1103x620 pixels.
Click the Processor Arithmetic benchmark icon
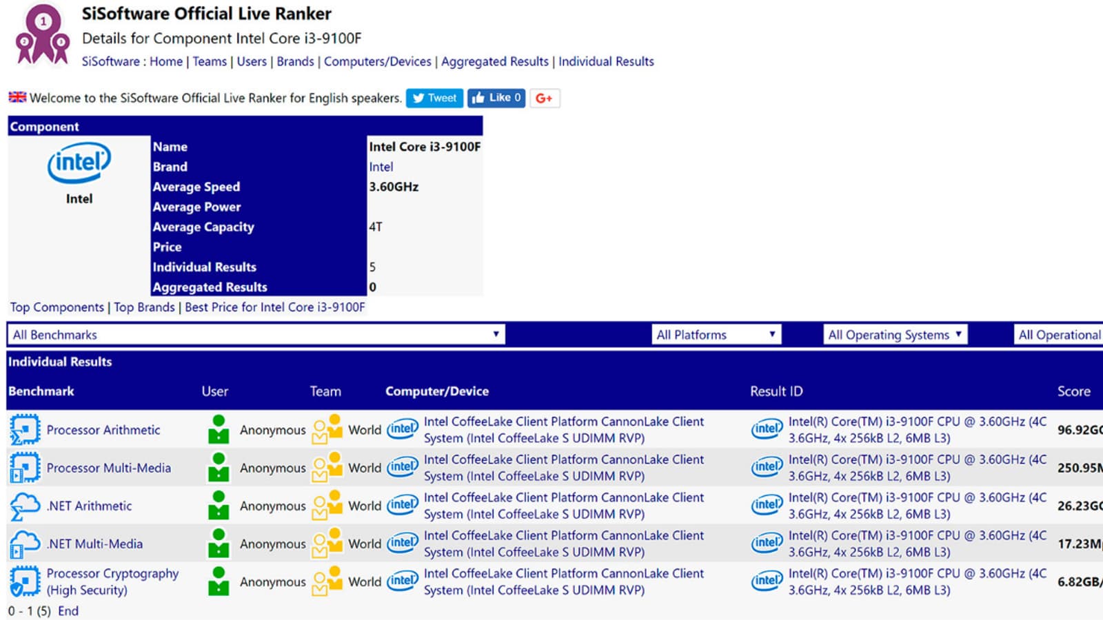[25, 430]
